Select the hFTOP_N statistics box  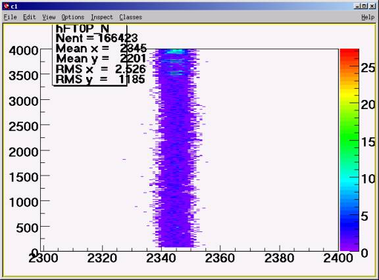click(89, 55)
